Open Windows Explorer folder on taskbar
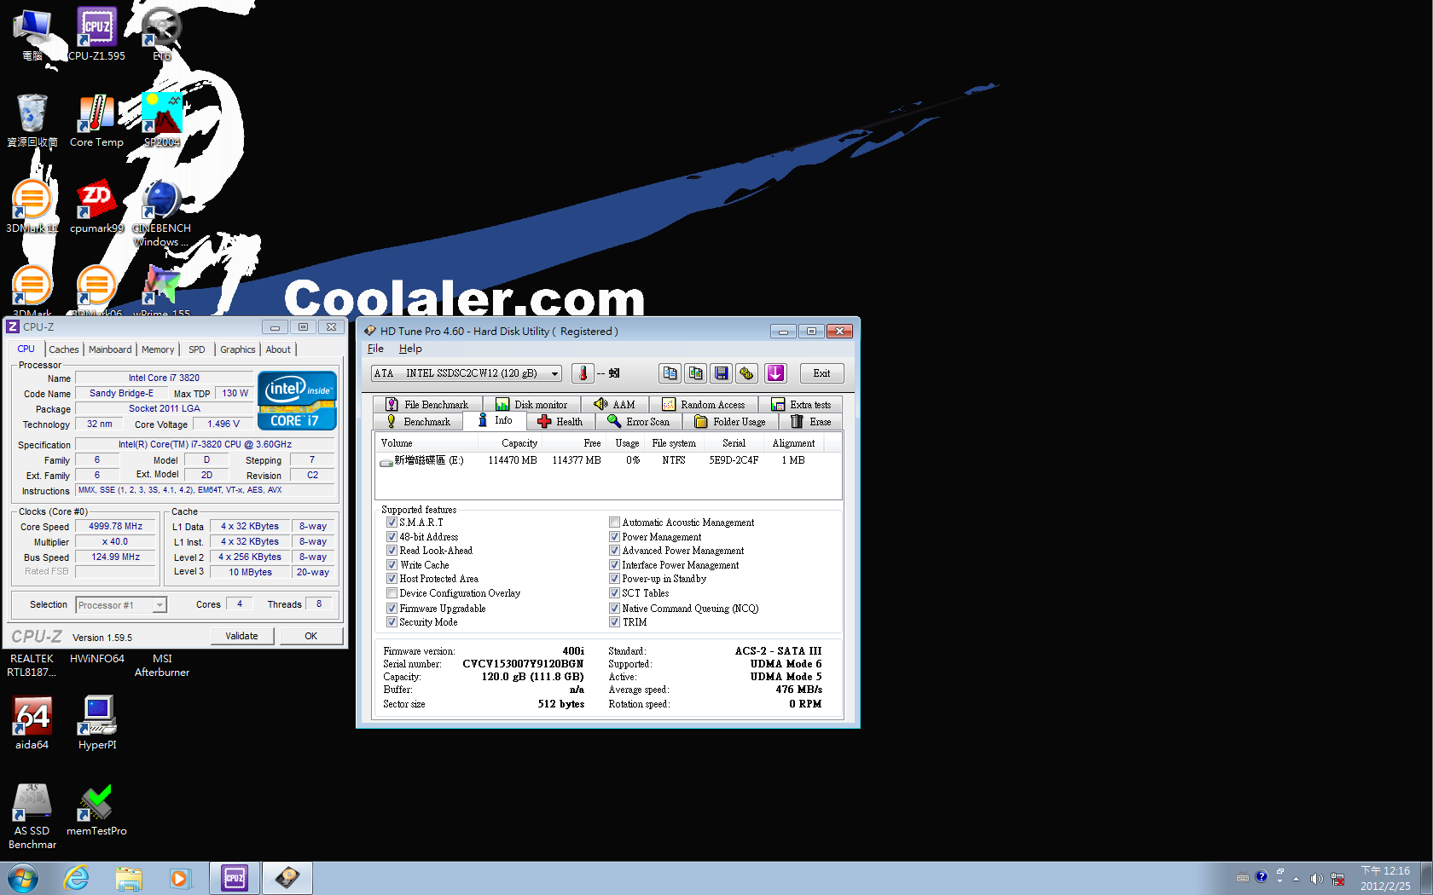Viewport: 1433px width, 895px height. (x=129, y=878)
